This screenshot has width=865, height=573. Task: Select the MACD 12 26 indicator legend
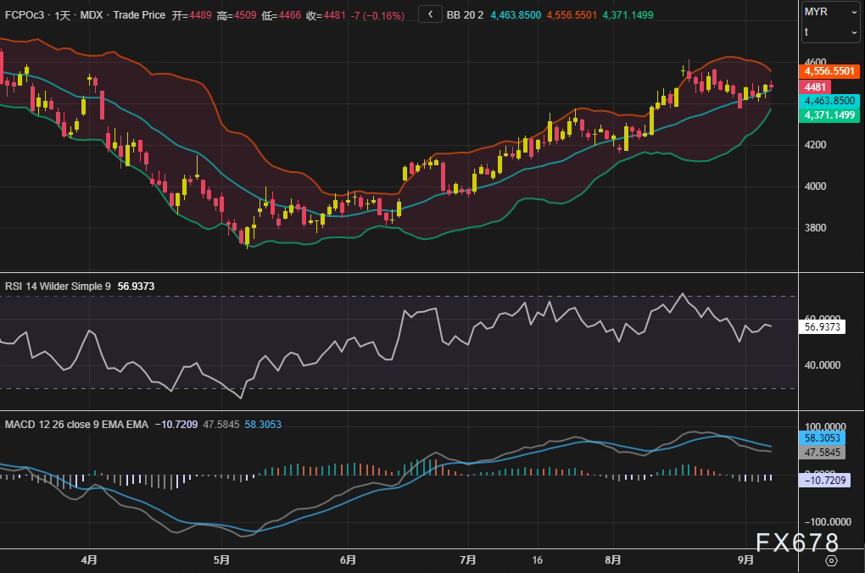point(76,424)
